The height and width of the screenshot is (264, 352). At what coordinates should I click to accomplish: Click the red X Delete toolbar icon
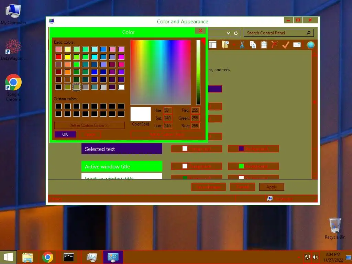(274, 44)
